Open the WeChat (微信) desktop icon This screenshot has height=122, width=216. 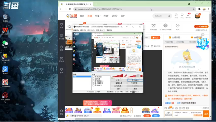click(5, 44)
